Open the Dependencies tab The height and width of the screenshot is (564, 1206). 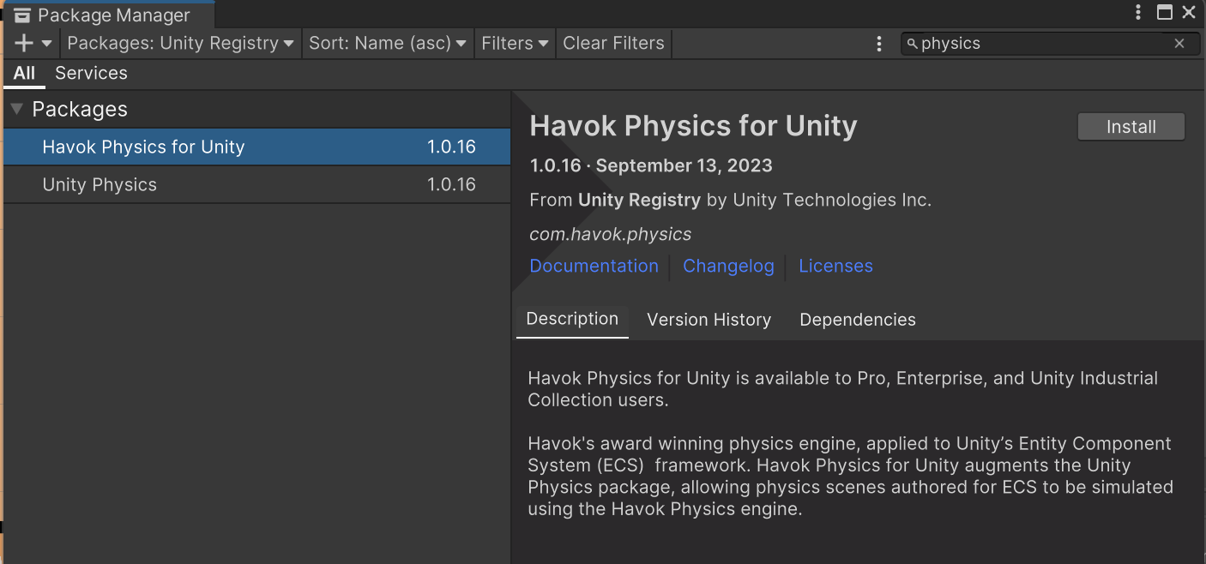pyautogui.click(x=858, y=320)
